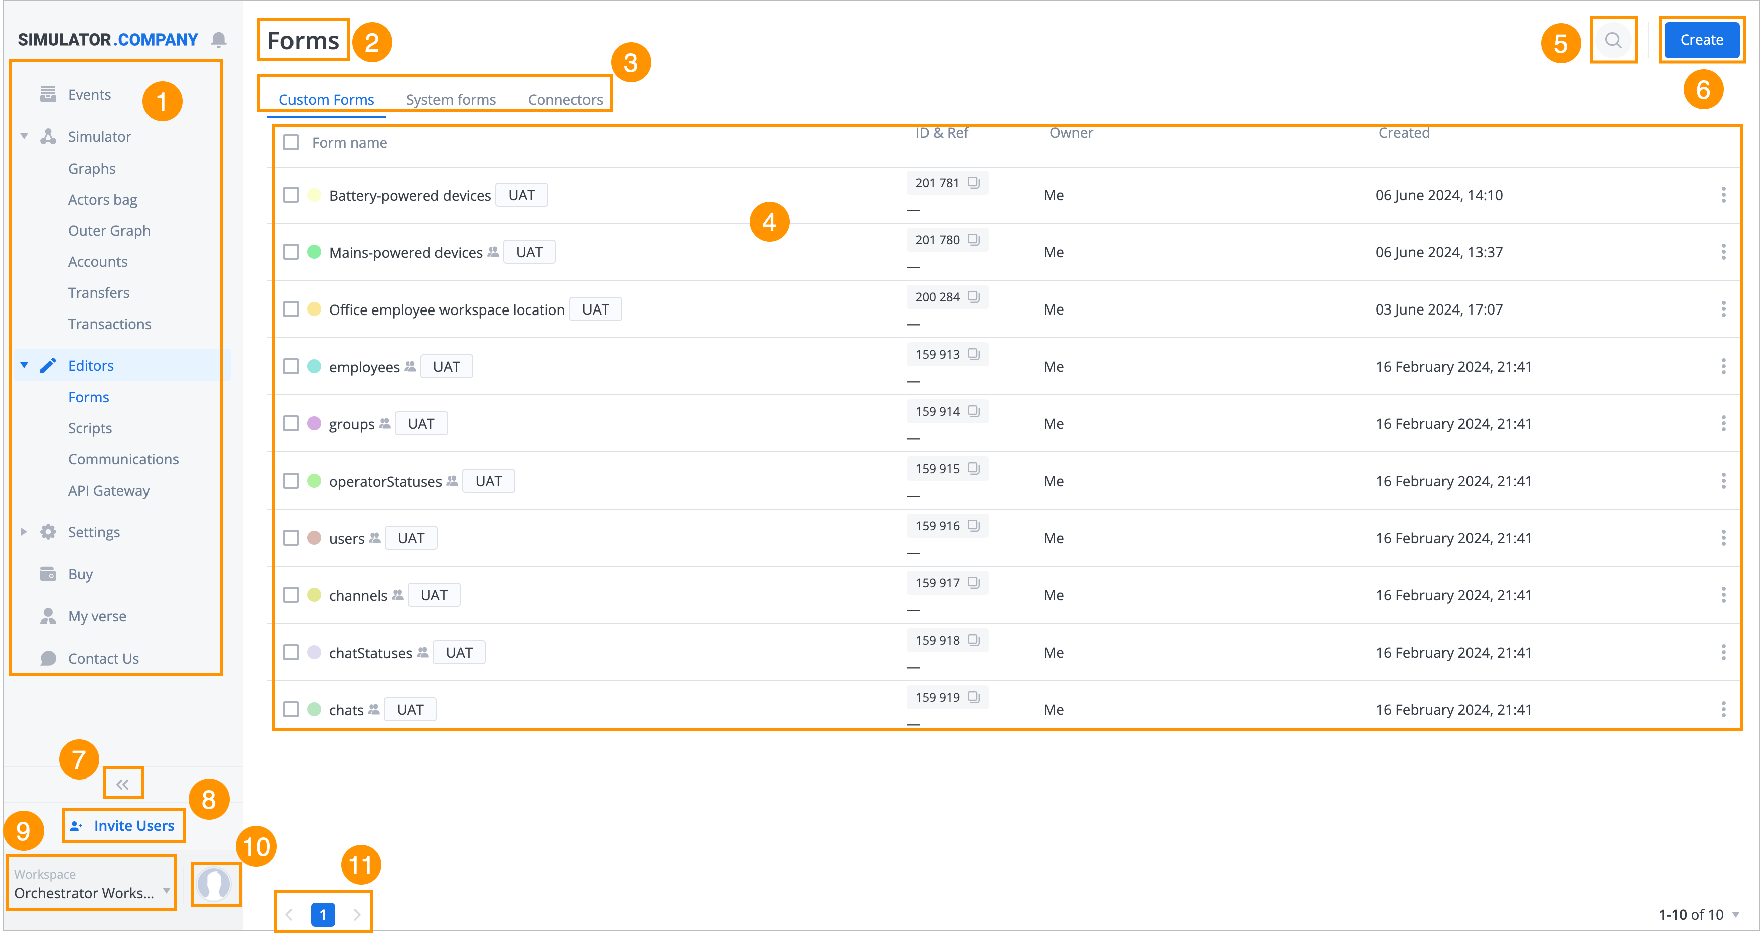Copy ID 201 781 with copy icon
This screenshot has width=1760, height=934.
974,183
